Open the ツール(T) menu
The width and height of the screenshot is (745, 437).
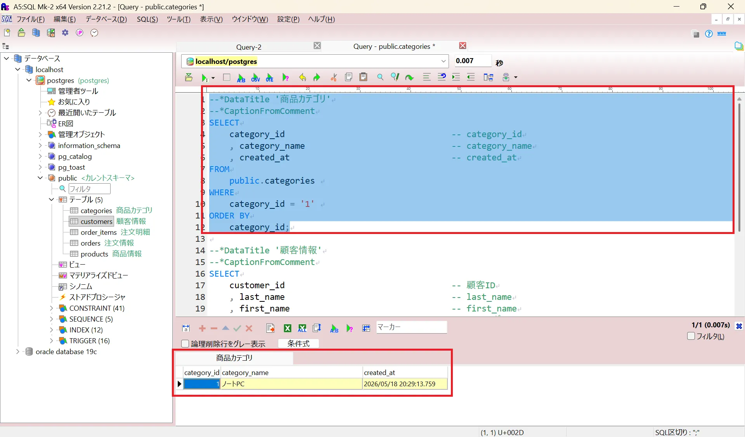point(178,19)
